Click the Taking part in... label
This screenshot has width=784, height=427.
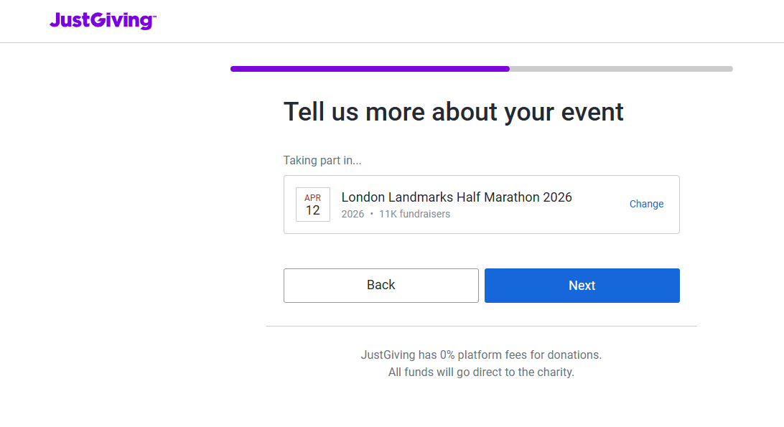(322, 160)
